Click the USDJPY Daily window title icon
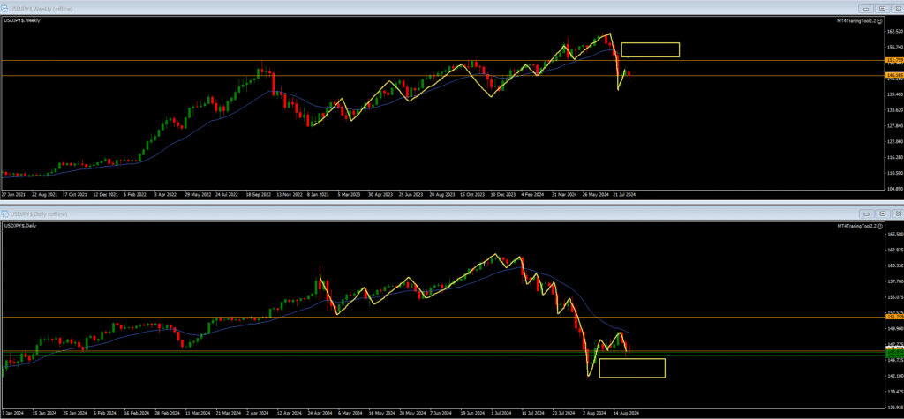This screenshot has width=904, height=419. (x=5, y=214)
